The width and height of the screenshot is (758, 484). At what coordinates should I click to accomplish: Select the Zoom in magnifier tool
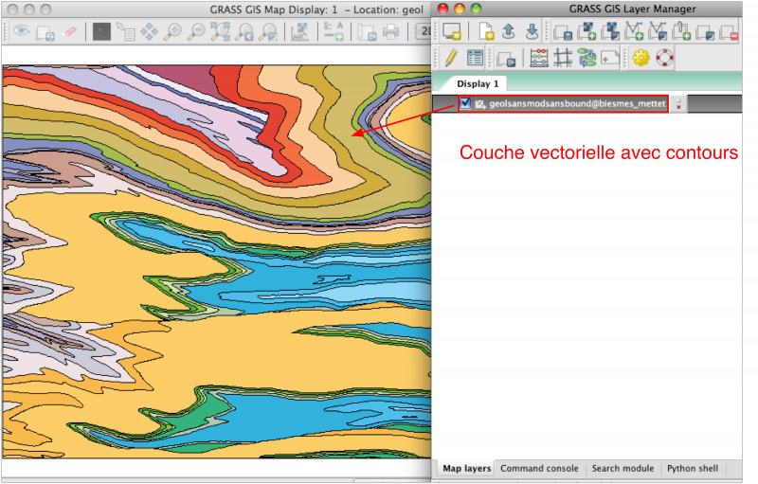pyautogui.click(x=172, y=32)
